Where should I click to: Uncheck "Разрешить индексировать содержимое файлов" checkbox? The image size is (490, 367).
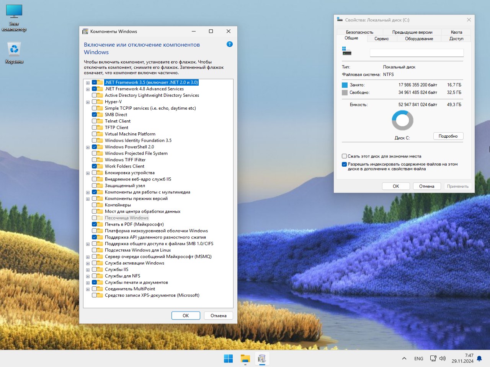344,164
